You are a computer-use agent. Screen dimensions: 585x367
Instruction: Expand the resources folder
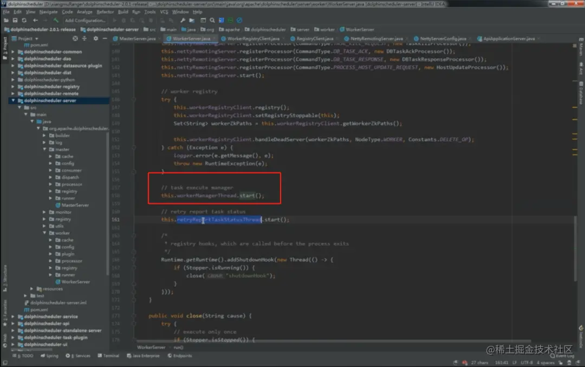point(32,288)
